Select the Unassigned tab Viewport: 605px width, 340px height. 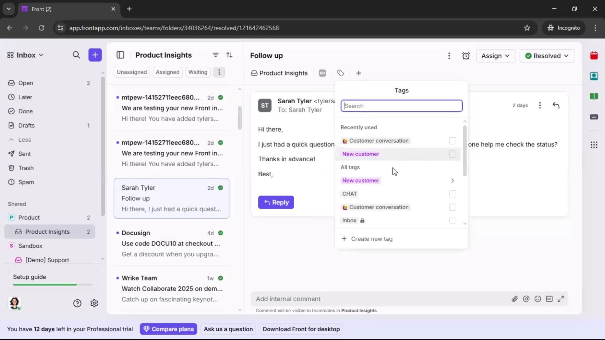[132, 72]
